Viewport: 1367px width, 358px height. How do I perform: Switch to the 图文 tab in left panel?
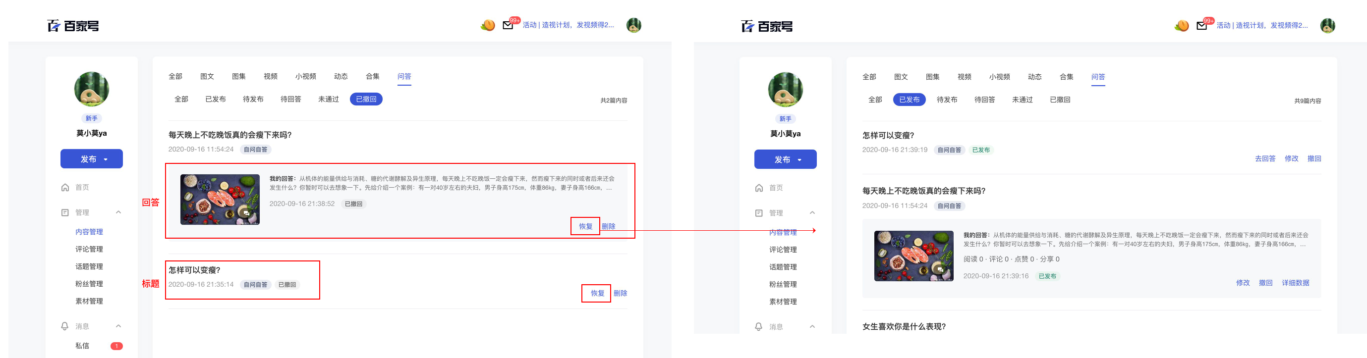(207, 76)
